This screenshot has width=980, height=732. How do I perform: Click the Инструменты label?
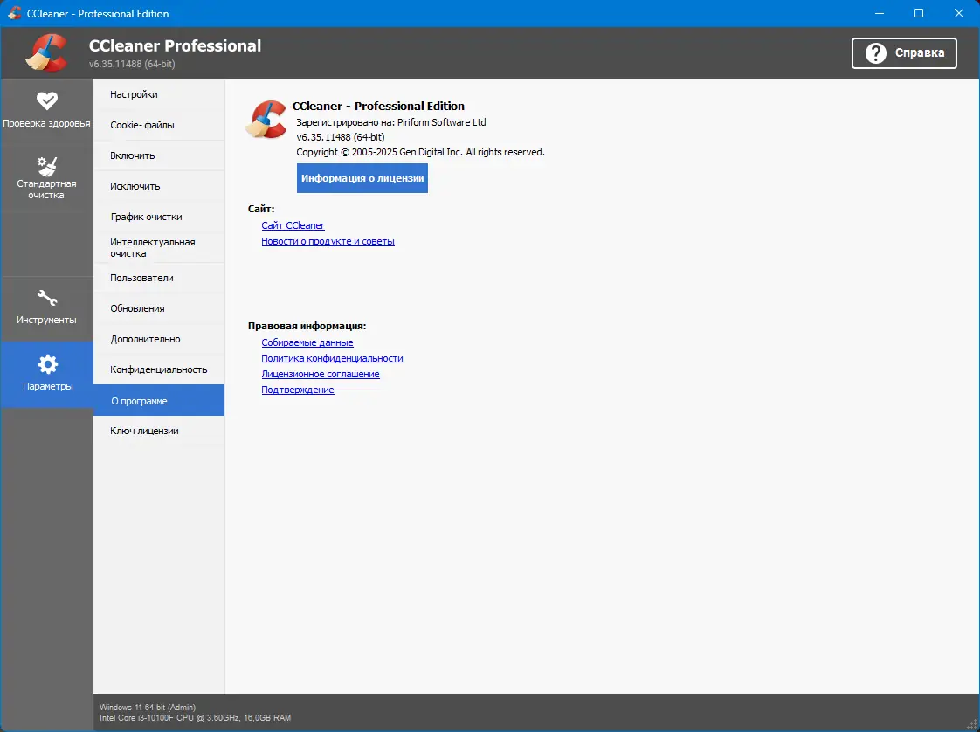point(47,320)
